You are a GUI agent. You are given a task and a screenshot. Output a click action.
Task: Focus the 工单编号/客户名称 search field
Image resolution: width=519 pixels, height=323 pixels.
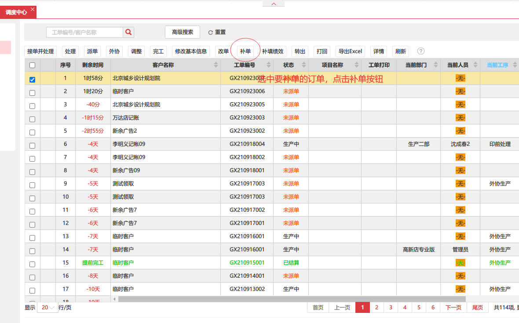85,32
